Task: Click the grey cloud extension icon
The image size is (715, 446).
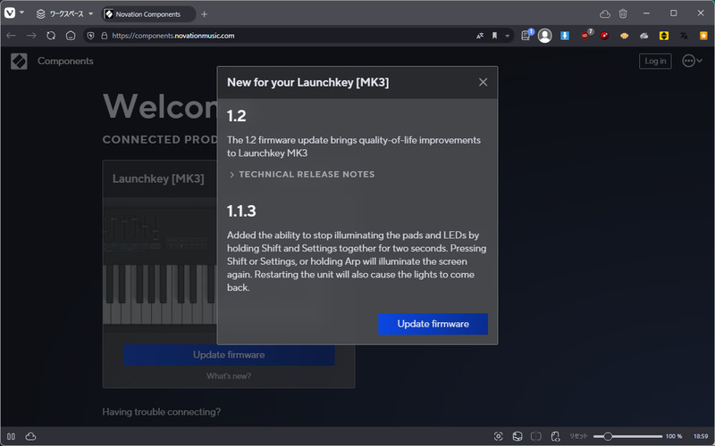Action: tap(643, 36)
